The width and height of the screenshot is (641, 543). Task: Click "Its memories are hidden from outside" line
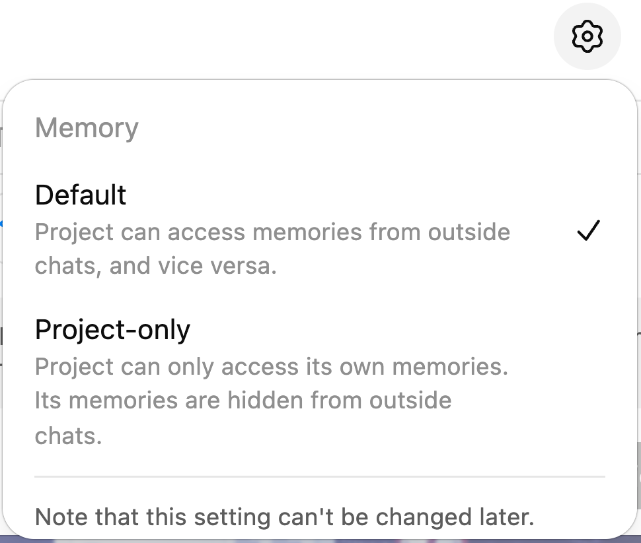point(243,400)
